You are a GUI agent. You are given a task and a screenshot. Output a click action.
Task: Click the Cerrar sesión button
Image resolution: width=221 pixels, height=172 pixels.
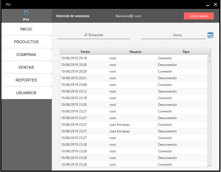(x=199, y=16)
